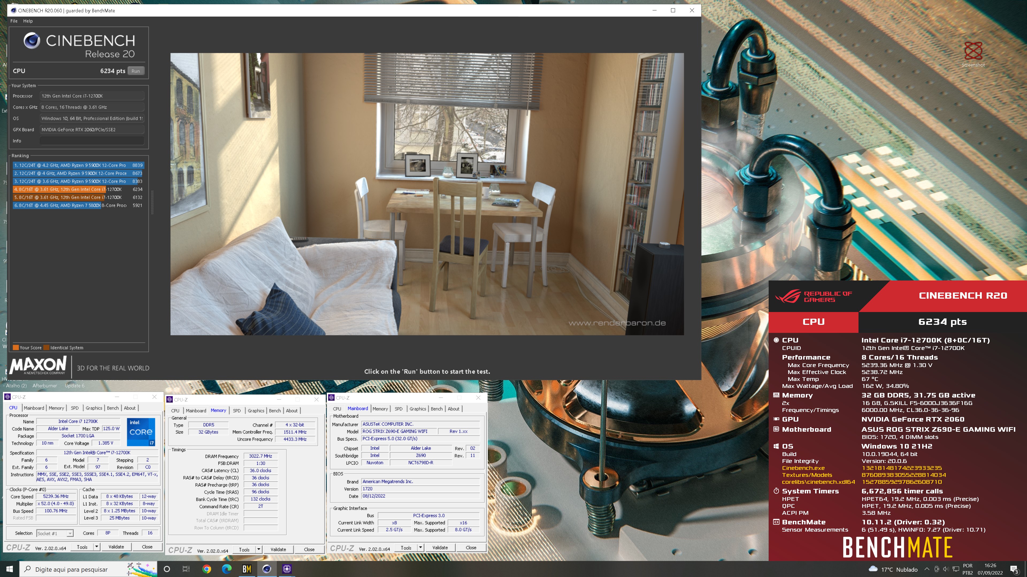
Task: Click title icon of CPU-Z Mainboard window
Action: click(331, 397)
